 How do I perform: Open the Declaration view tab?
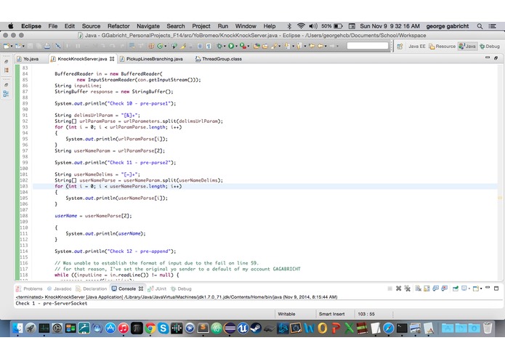pyautogui.click(x=91, y=289)
